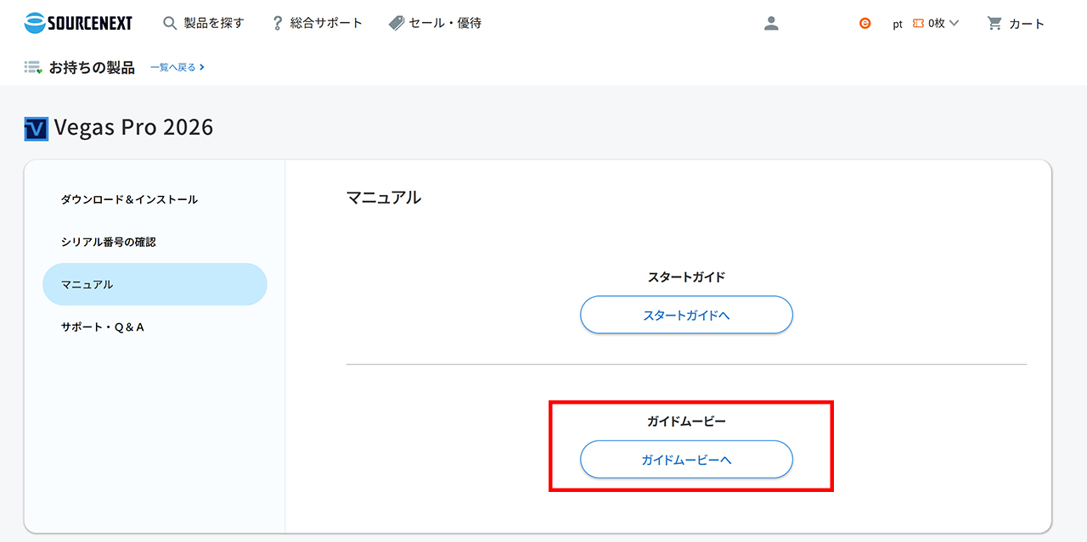Click ガイドムービーへ button

click(x=686, y=459)
